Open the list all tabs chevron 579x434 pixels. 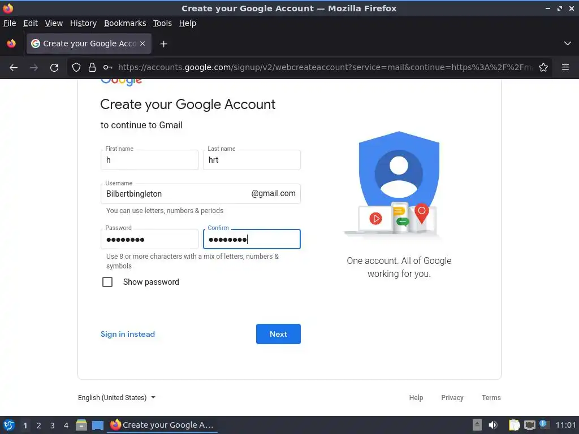pyautogui.click(x=568, y=44)
